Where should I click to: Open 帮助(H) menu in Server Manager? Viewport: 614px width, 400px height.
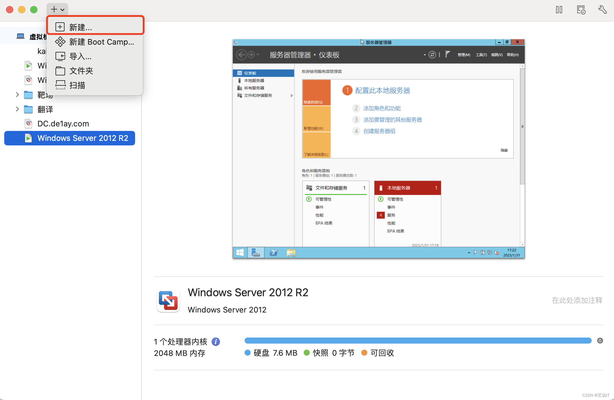[513, 55]
